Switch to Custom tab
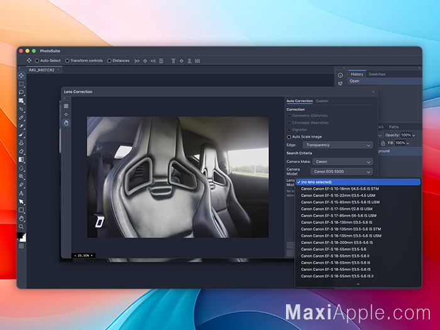 [x=322, y=101]
